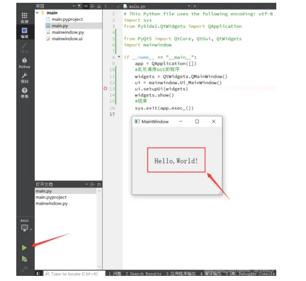Open the 5 QML Debugger Console pane
This screenshot has height=281, width=306.
coord(250,274)
